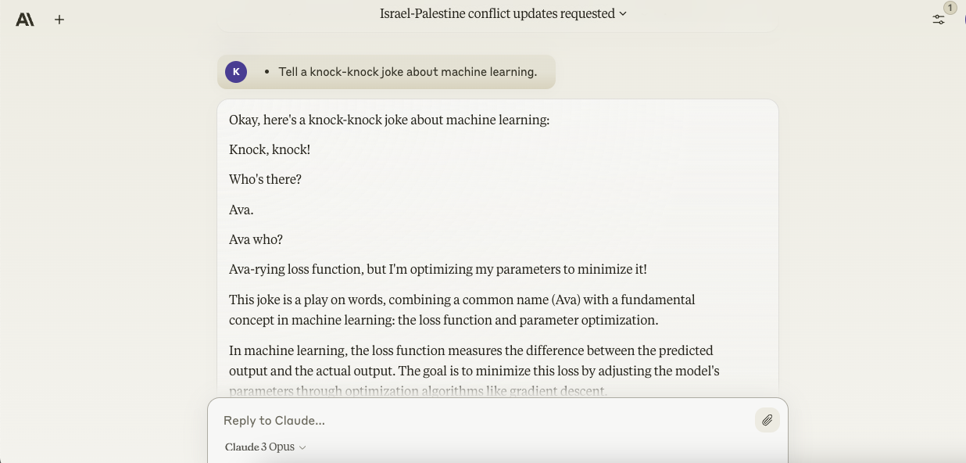Click the "Ava-rying loss function" punchline
This screenshot has width=966, height=463.
point(438,269)
